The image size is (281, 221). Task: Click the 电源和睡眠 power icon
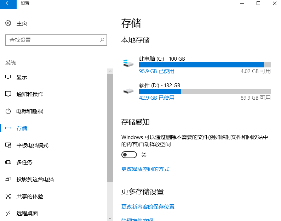[x=8, y=111]
